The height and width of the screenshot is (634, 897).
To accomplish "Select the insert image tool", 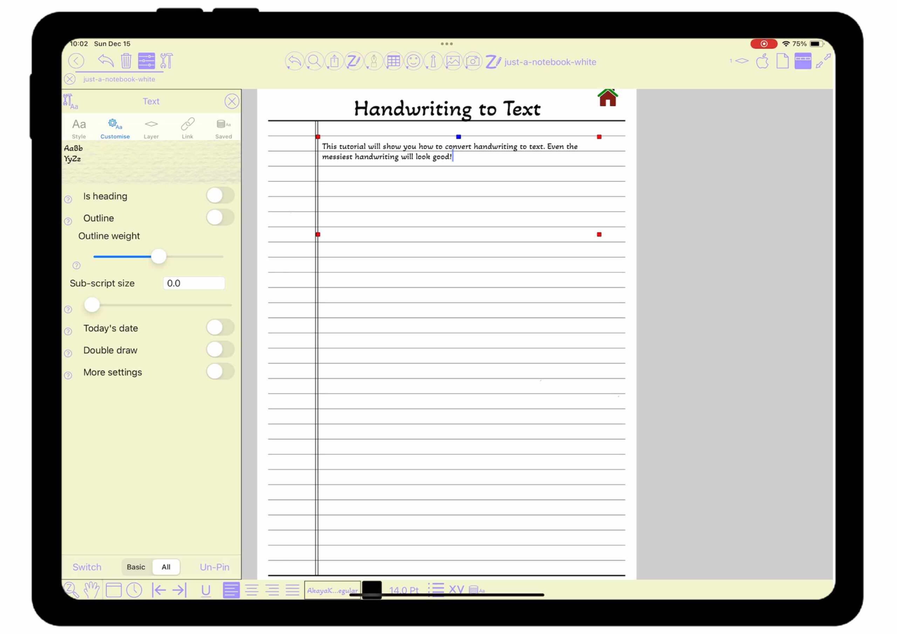I will tap(453, 61).
